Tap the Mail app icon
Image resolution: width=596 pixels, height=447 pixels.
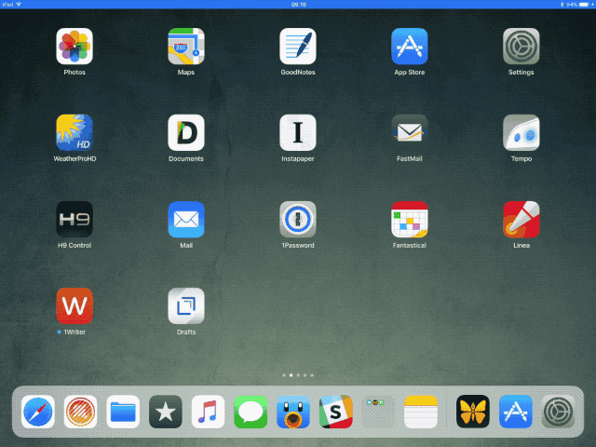pos(186,220)
